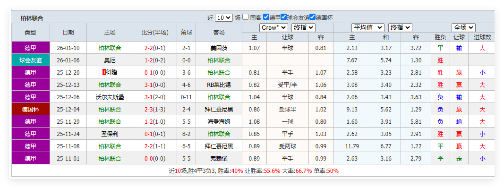Open the 0-0(0-0) score against 弗赖堡
Image resolution: width=504 pixels, height=188 pixels.
(155, 158)
